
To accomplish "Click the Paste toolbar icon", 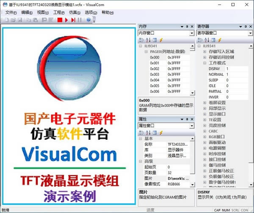I will (35, 20).
